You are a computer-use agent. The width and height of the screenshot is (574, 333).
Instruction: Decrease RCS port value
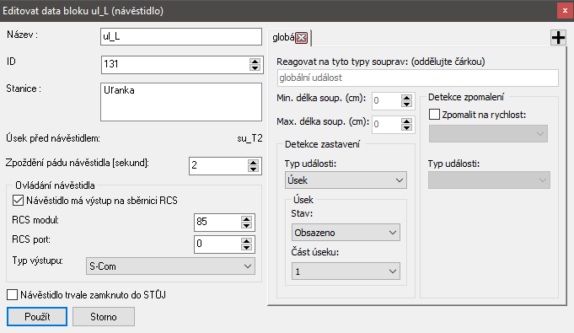[246, 247]
